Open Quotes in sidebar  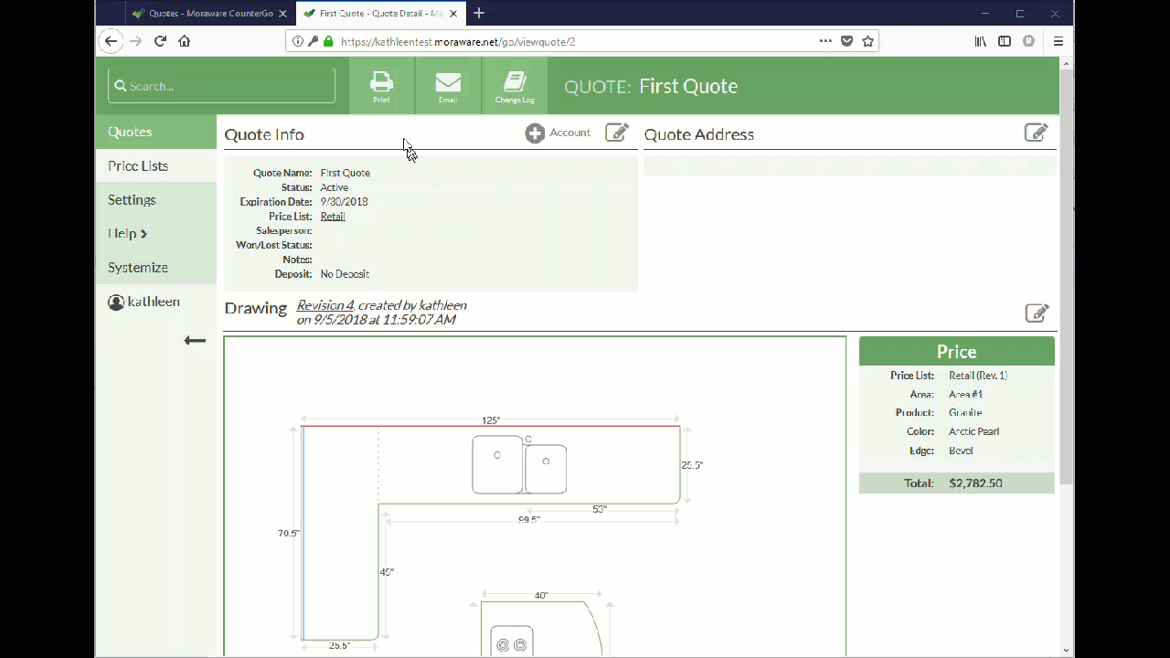pyautogui.click(x=155, y=132)
